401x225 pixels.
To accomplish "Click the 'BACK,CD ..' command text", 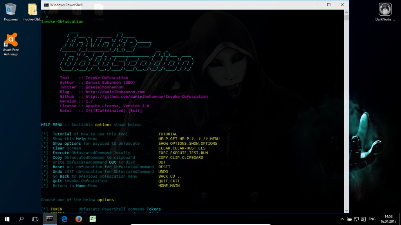I will [x=170, y=176].
